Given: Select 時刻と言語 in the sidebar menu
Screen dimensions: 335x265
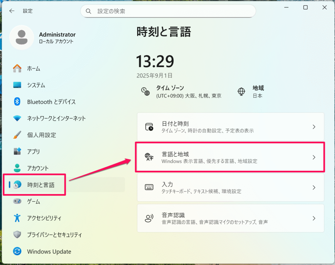Looking at the screenshot, I should pos(41,185).
